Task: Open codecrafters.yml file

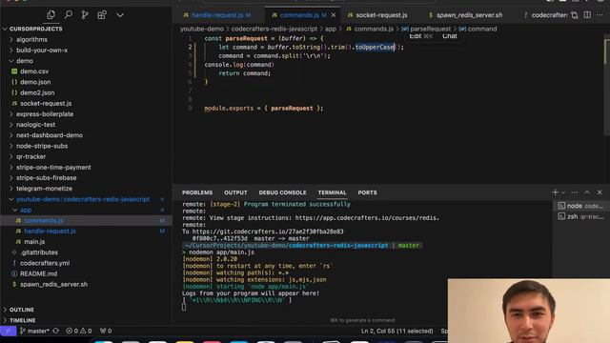Action: (x=45, y=263)
